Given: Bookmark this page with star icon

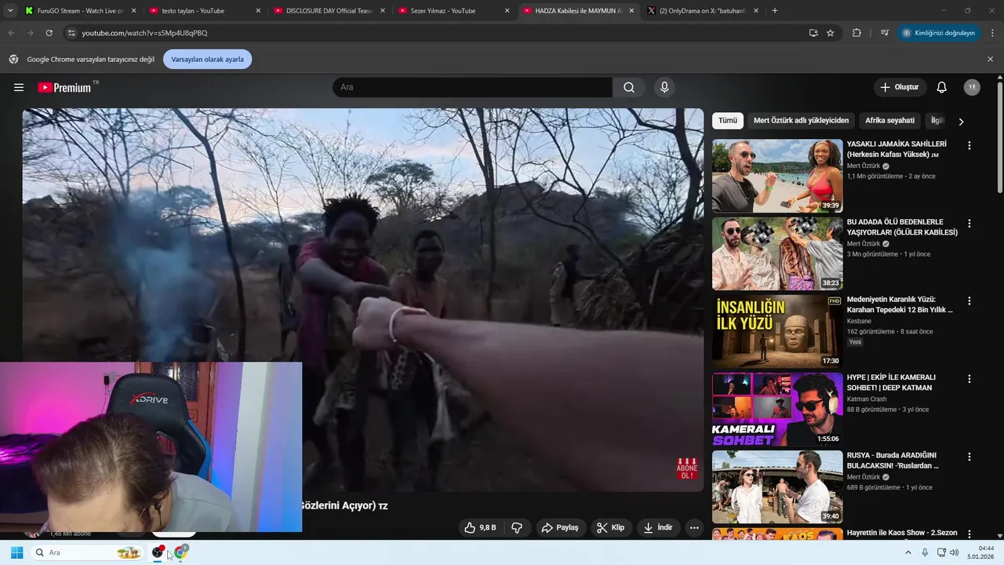Looking at the screenshot, I should pos(831,33).
